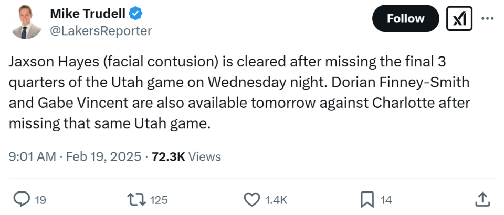Repost the tweet using the retweet icon

(x=136, y=199)
